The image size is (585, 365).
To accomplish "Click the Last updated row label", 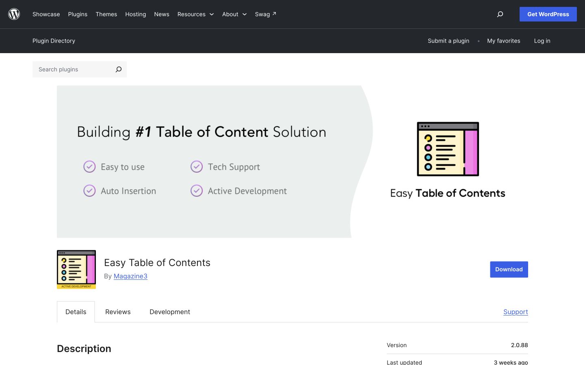I will (x=404, y=362).
